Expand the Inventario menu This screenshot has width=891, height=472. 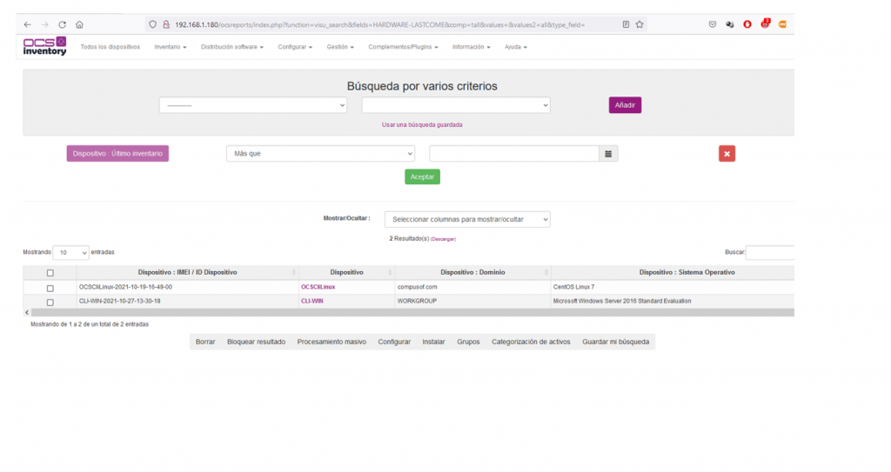point(170,47)
